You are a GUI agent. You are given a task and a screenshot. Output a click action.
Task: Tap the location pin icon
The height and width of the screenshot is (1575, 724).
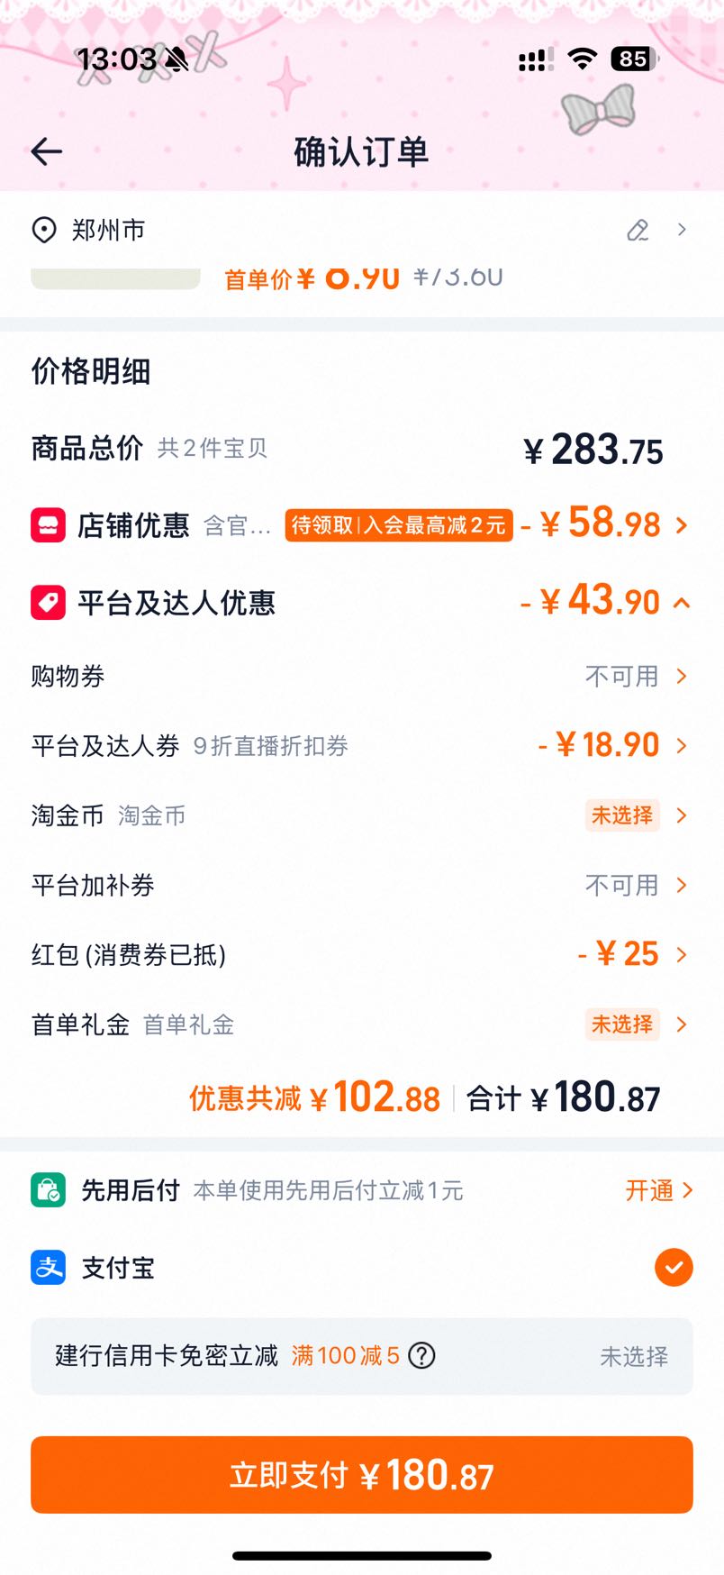click(43, 231)
